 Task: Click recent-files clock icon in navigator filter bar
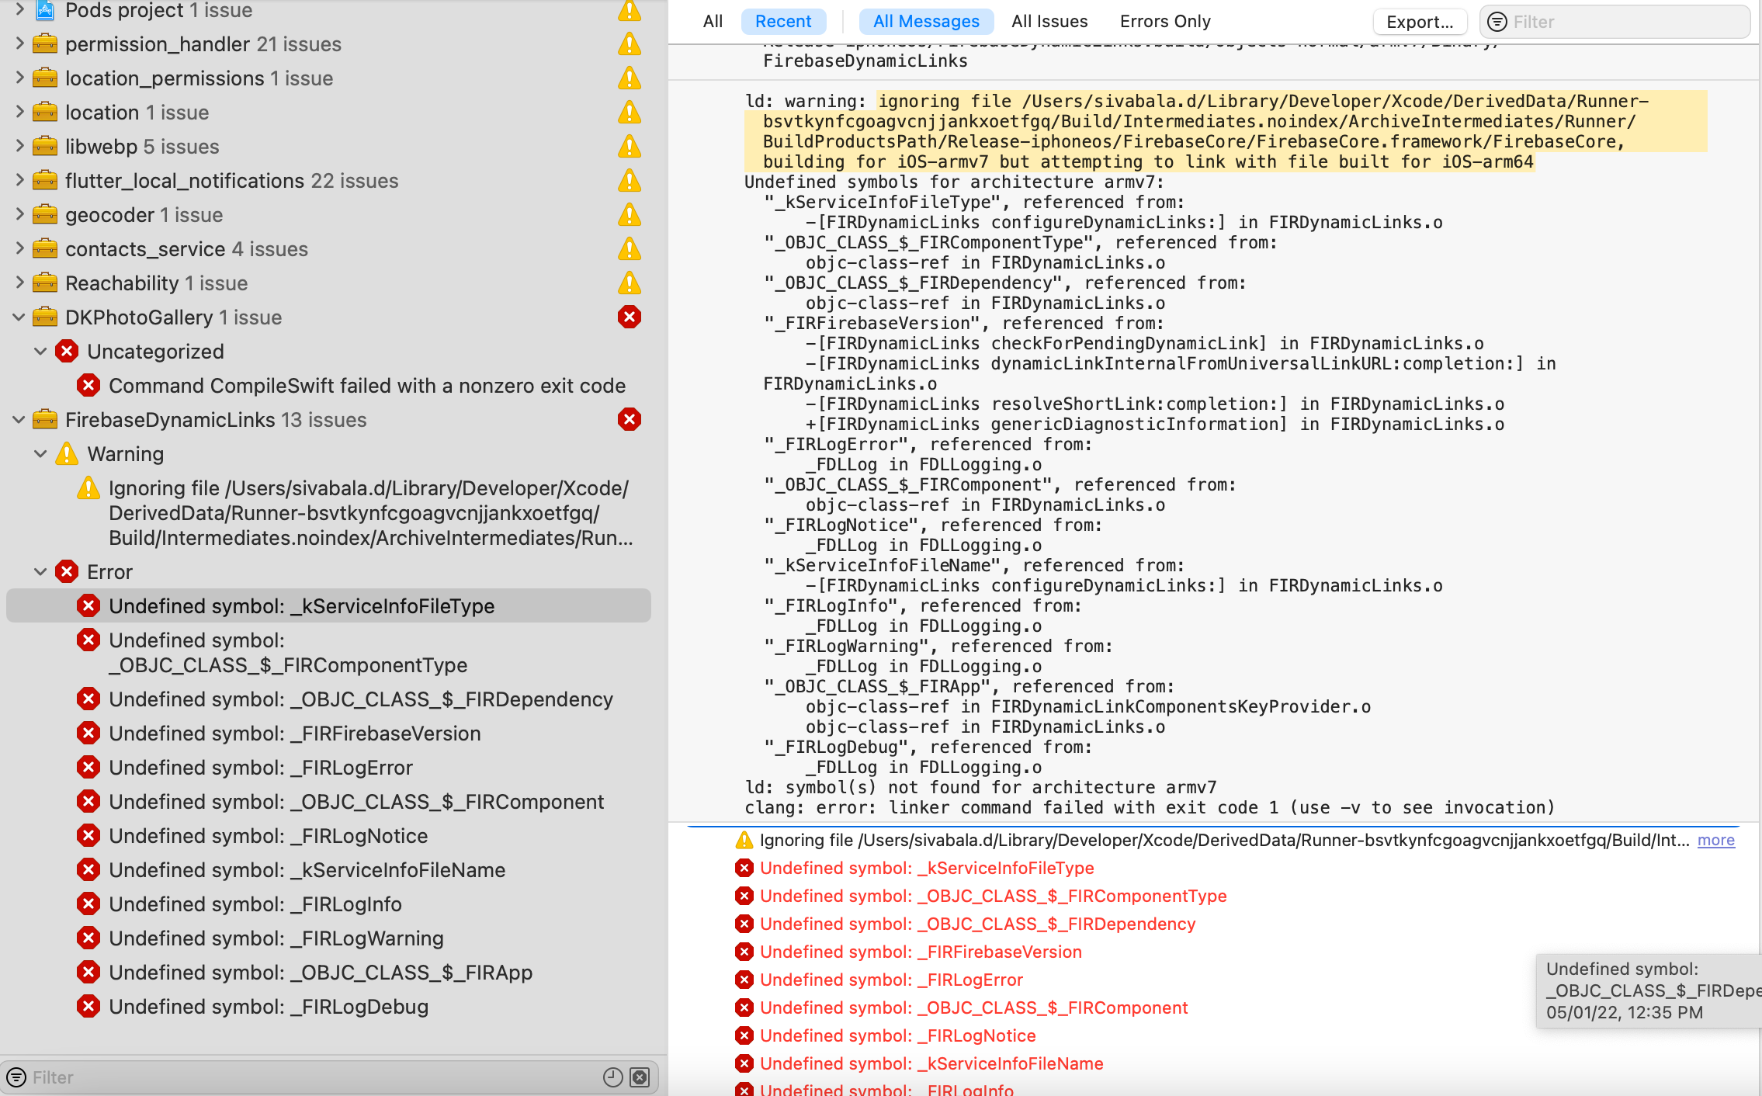pos(613,1077)
